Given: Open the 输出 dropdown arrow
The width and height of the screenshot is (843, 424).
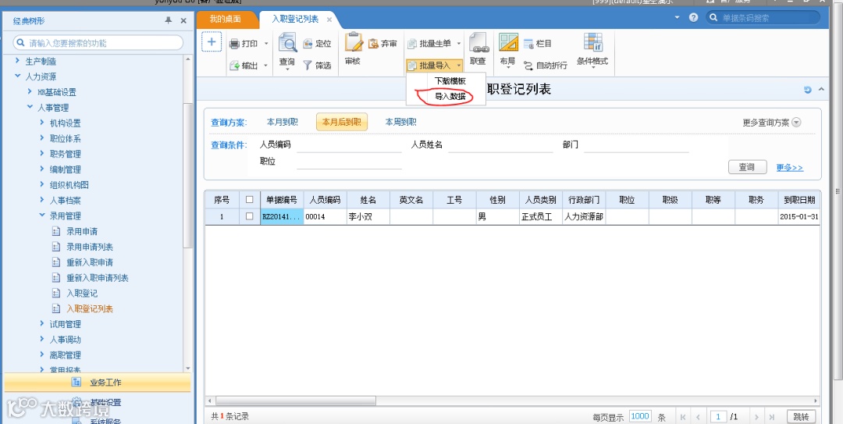Looking at the screenshot, I should 266,66.
